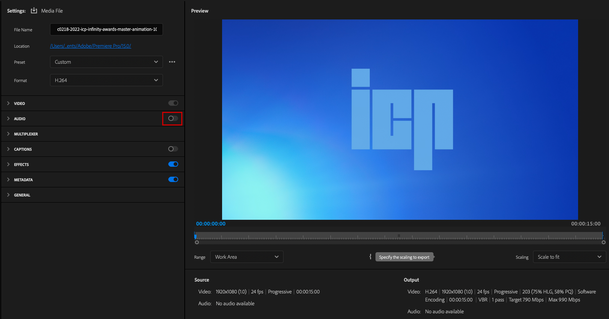Expand the EFFECTS section
This screenshot has width=609, height=319.
coord(8,164)
